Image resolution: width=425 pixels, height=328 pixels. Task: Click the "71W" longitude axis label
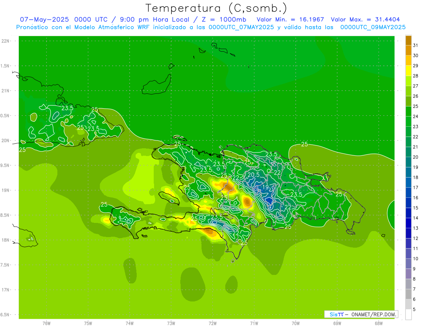(x=254, y=323)
